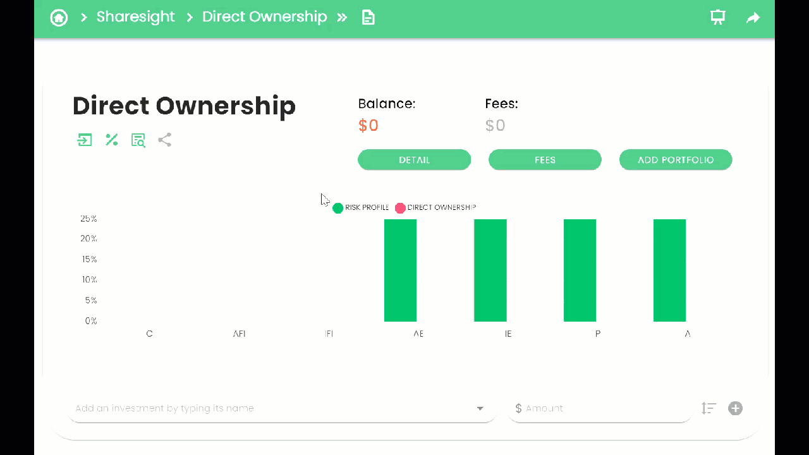This screenshot has width=809, height=455.
Task: Open the DETAIL button
Action: pyautogui.click(x=414, y=160)
